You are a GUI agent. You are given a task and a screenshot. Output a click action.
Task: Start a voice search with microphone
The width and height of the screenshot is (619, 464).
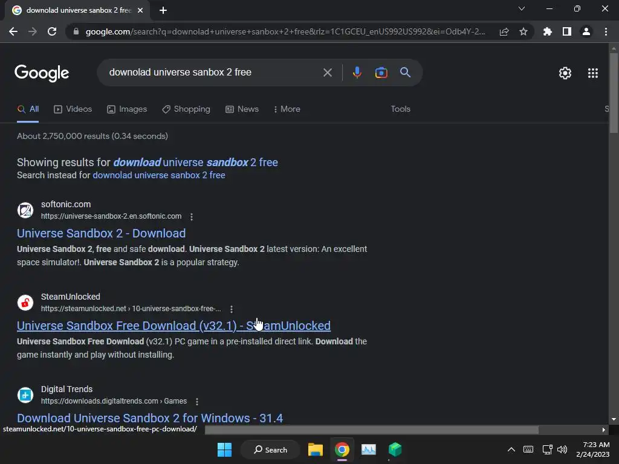click(357, 72)
